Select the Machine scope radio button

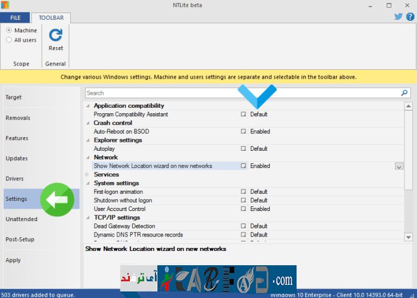tap(9, 30)
